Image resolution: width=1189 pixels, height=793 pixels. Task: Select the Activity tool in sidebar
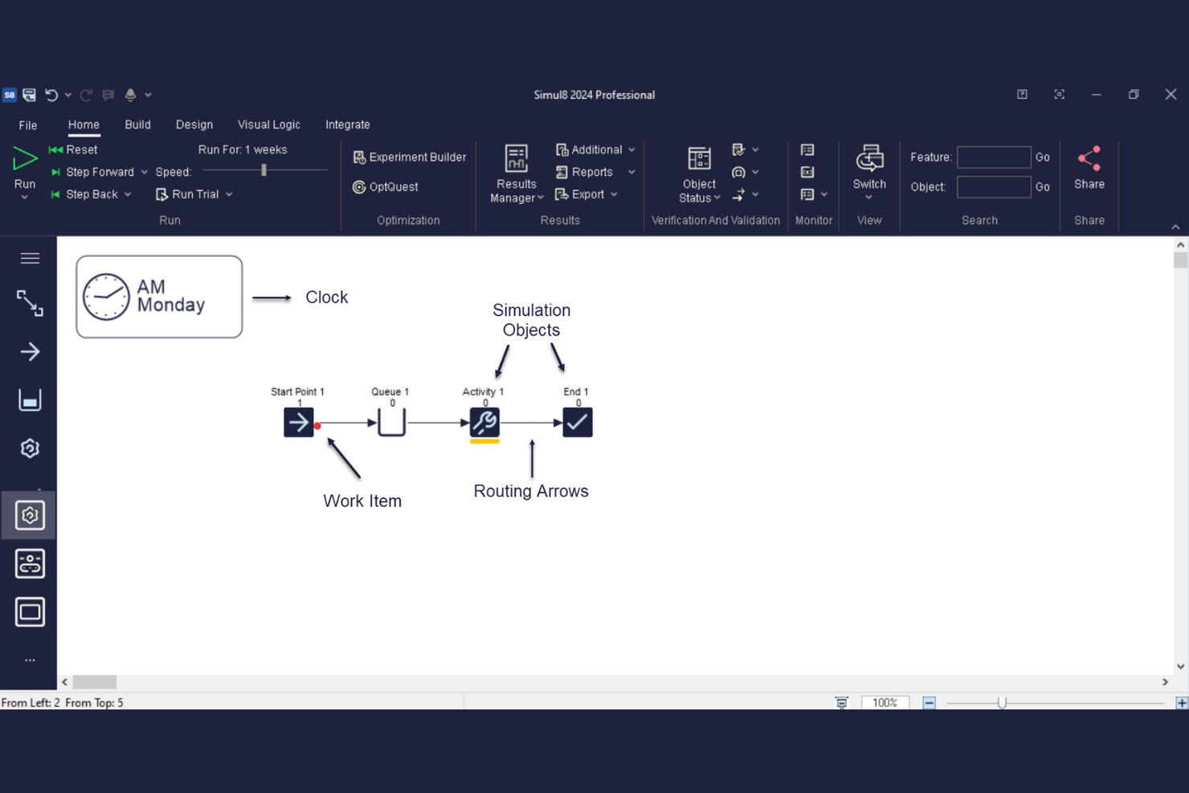coord(30,448)
